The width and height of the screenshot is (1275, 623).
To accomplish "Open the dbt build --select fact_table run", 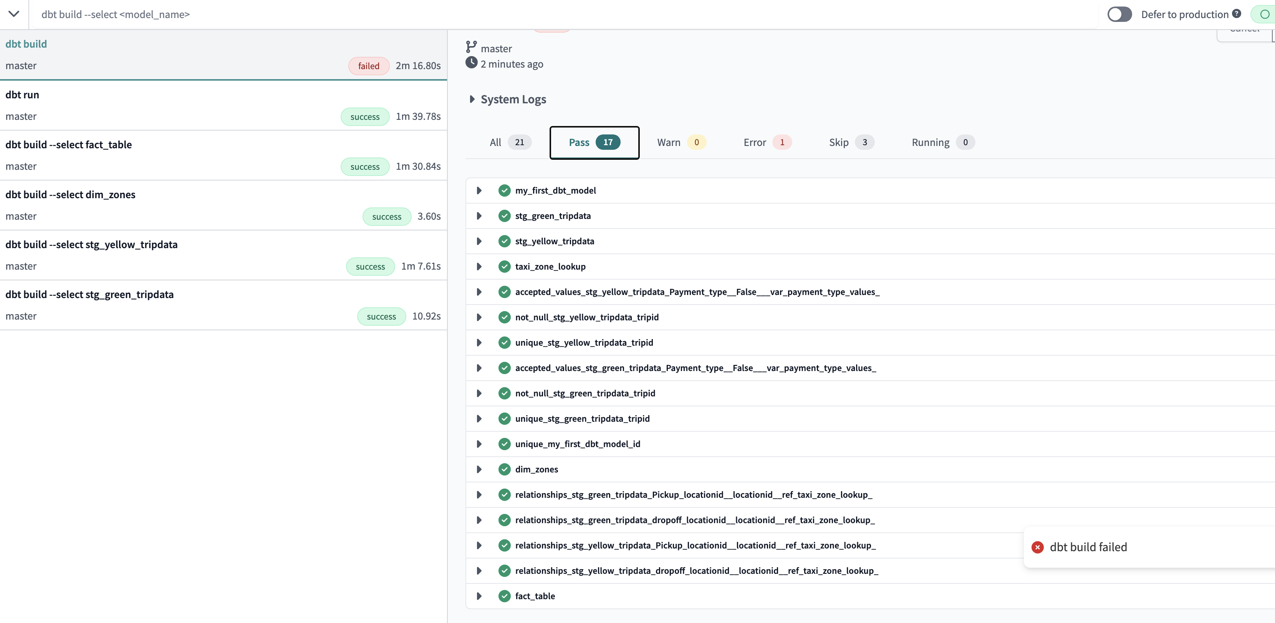I will pyautogui.click(x=223, y=156).
